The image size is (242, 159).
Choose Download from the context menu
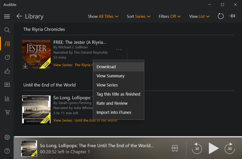(x=118, y=67)
